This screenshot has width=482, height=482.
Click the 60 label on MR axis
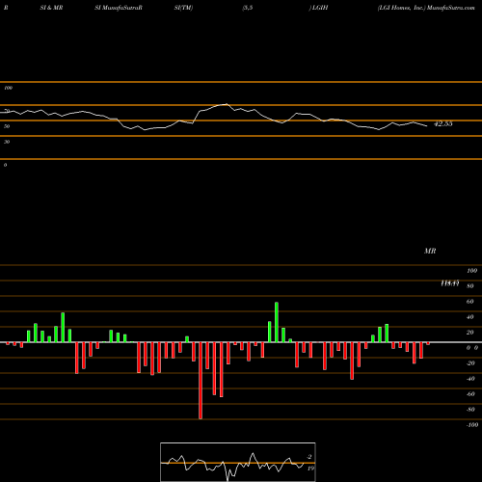(470, 302)
